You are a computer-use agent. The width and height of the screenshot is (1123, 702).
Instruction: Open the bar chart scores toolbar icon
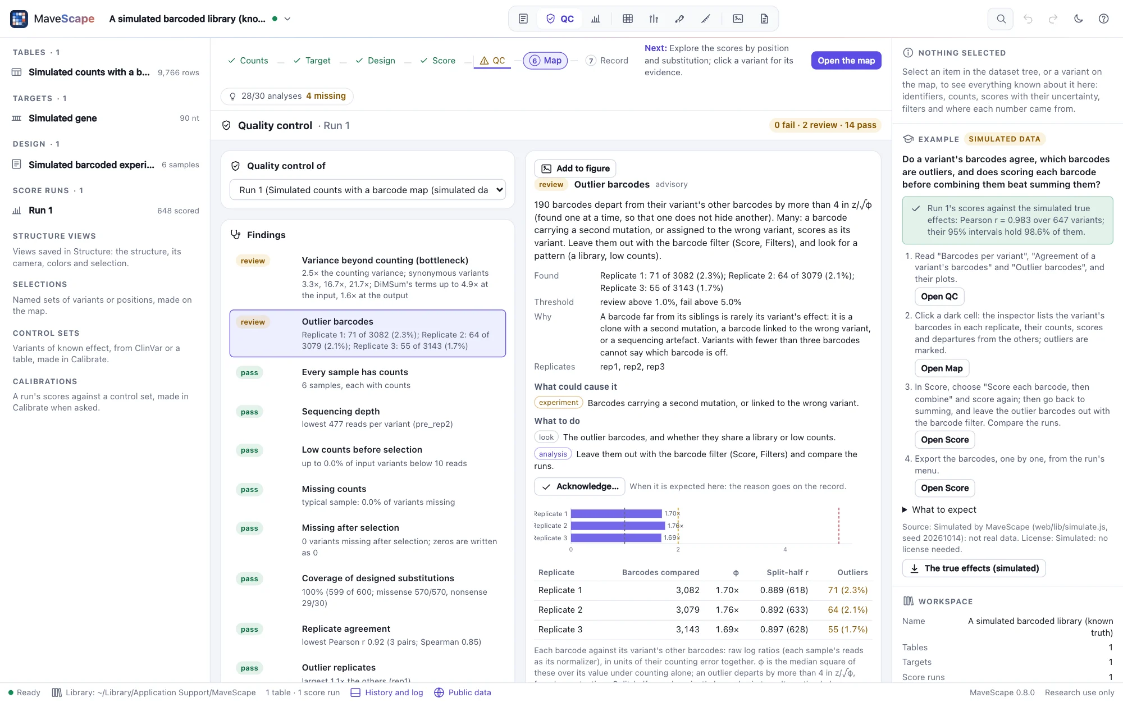[x=596, y=19]
